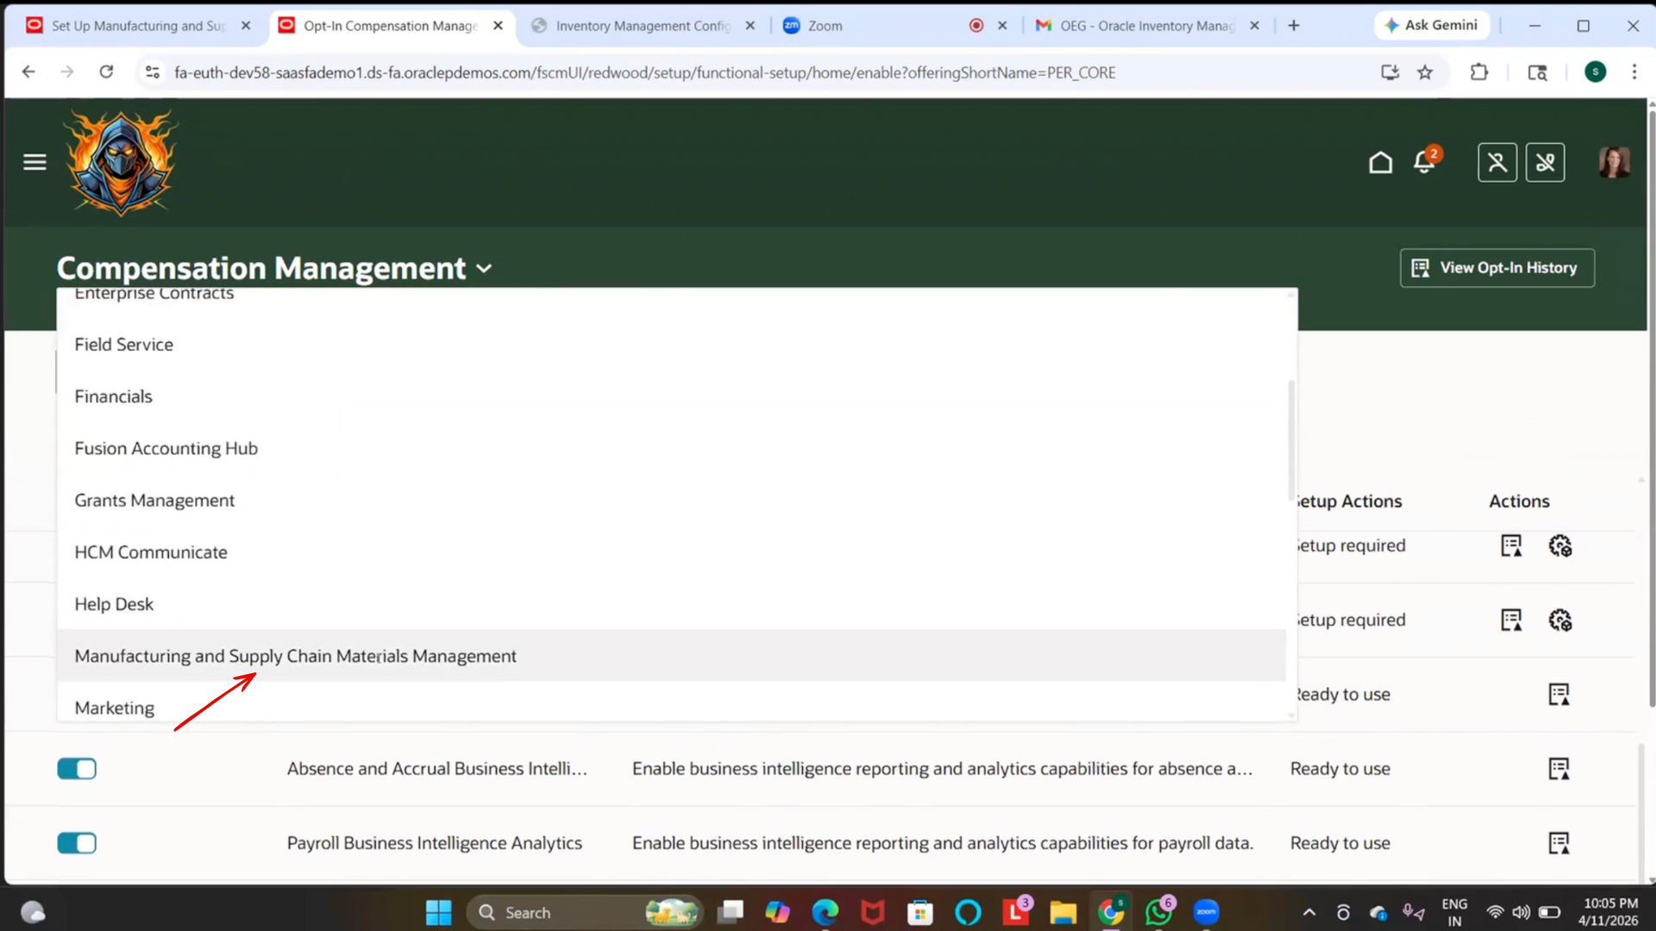The image size is (1656, 931).
Task: Open Chrome three-dot menu
Action: click(x=1634, y=72)
